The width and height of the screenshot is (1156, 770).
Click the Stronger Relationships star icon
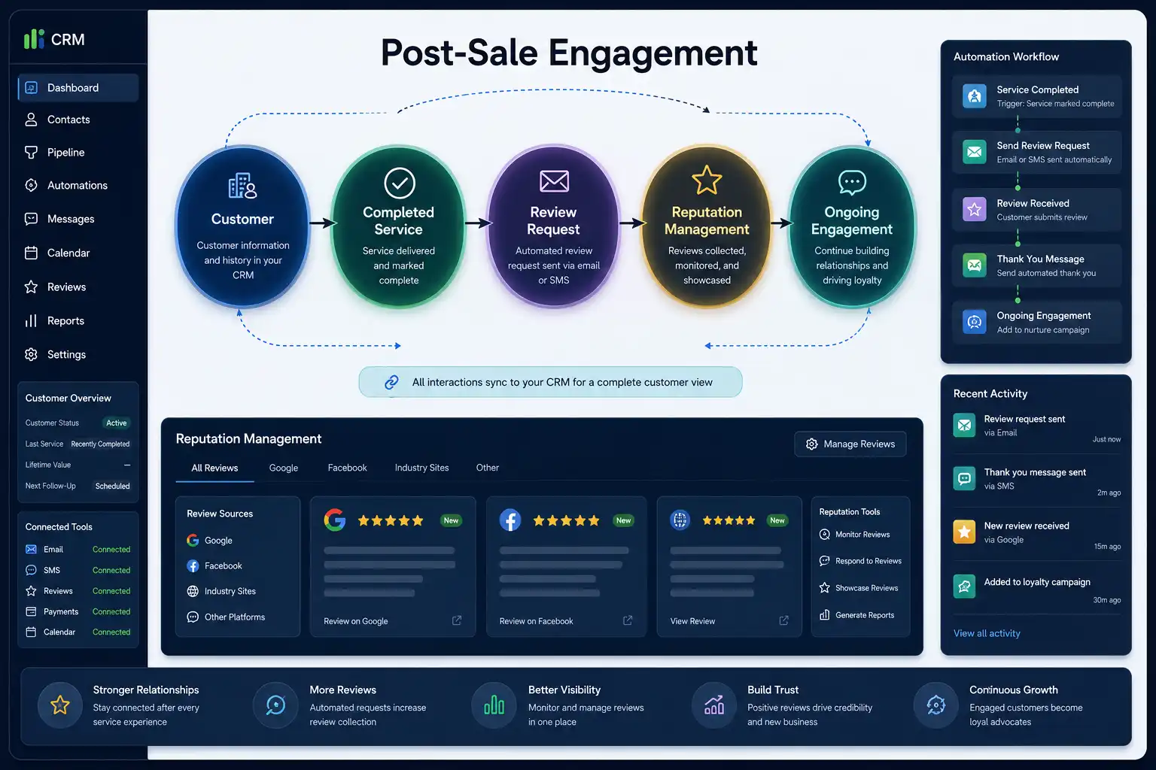60,705
